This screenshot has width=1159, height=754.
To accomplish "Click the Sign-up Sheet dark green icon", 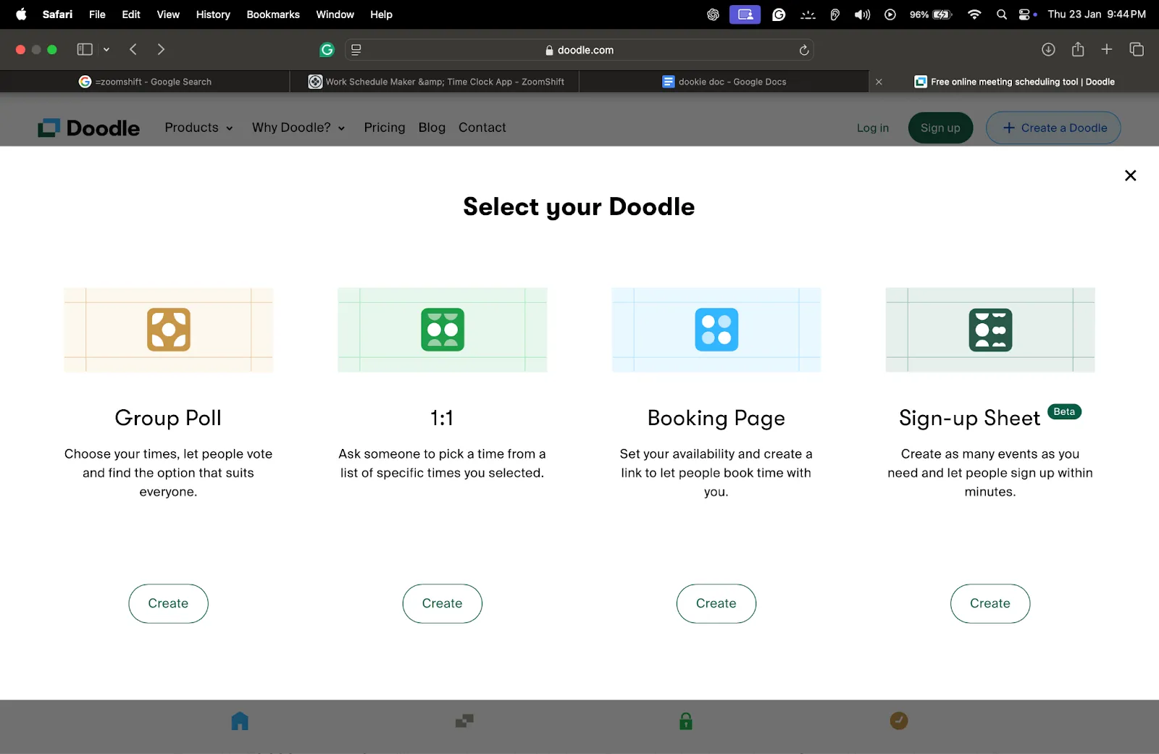I will click(x=990, y=330).
